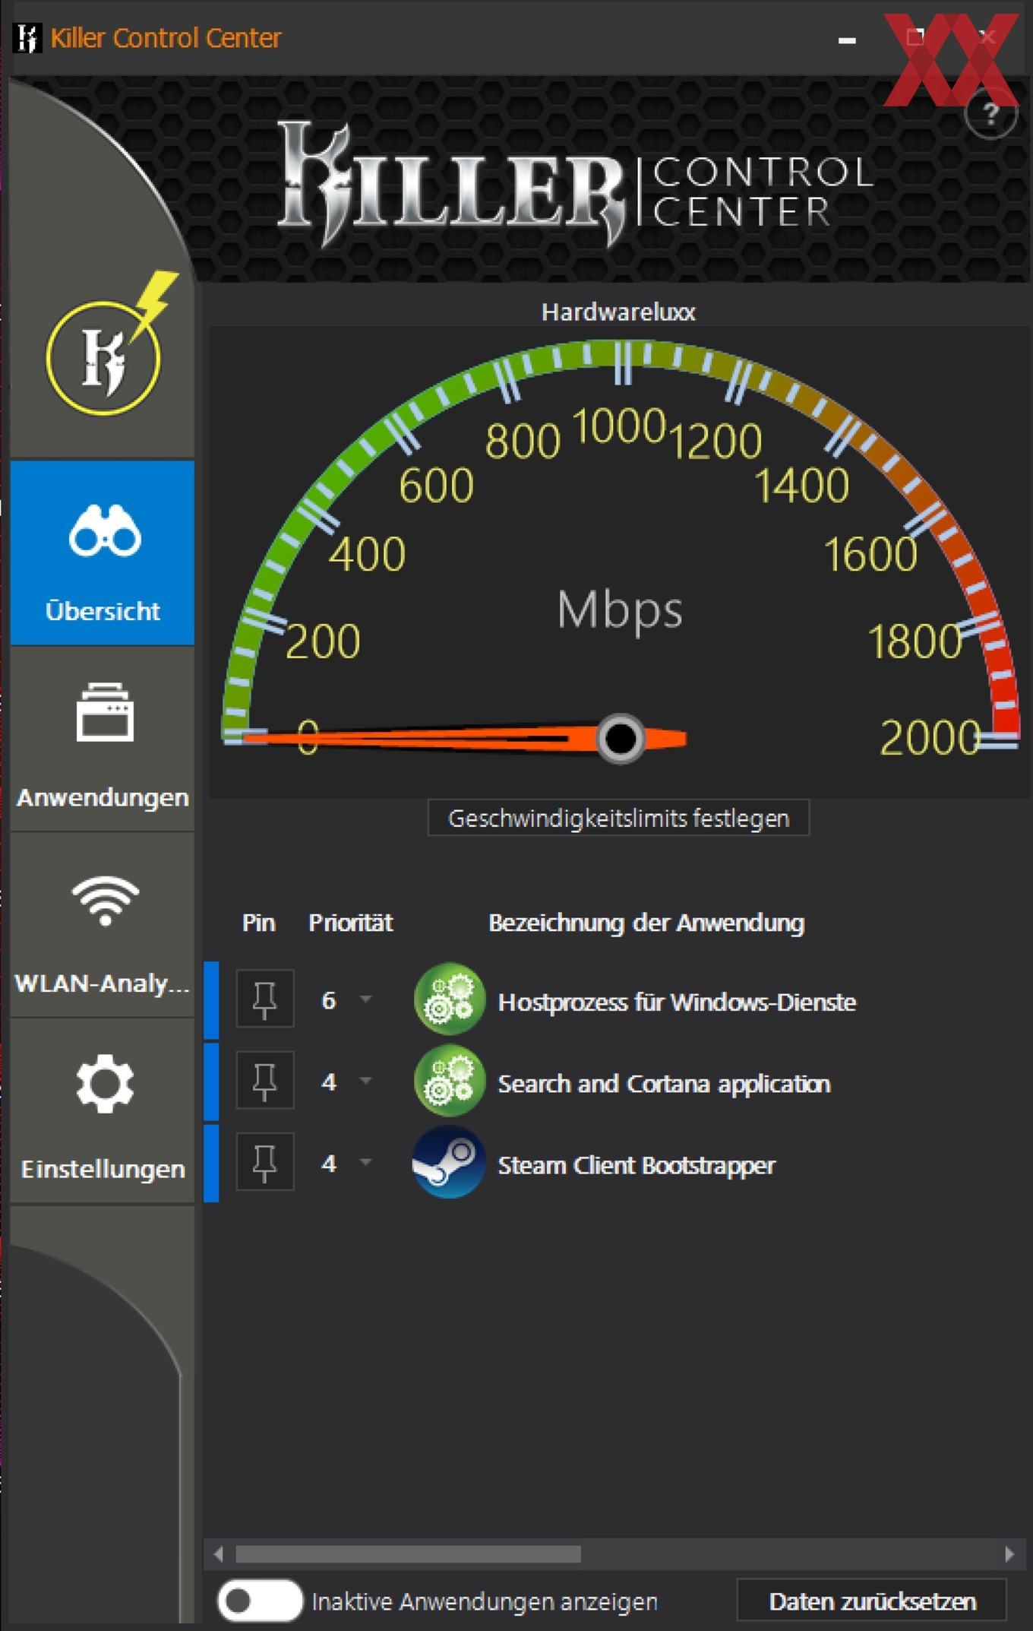Click Bezeichnung der Anwendung column header
Image resolution: width=1033 pixels, height=1631 pixels.
point(646,923)
